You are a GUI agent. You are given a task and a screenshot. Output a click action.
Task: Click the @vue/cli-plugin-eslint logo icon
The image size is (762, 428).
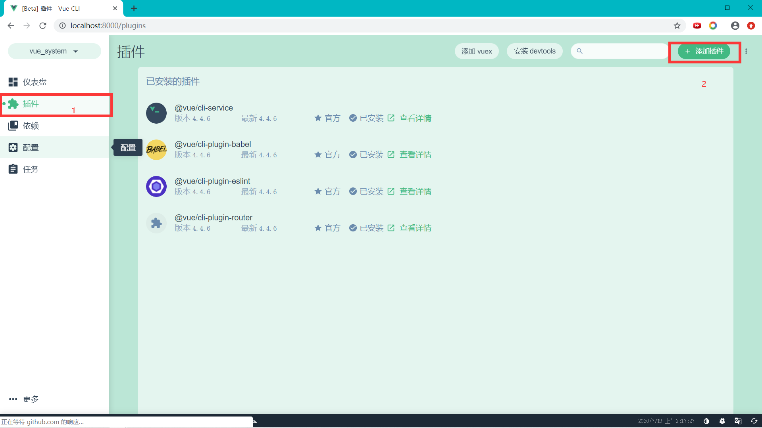[156, 186]
